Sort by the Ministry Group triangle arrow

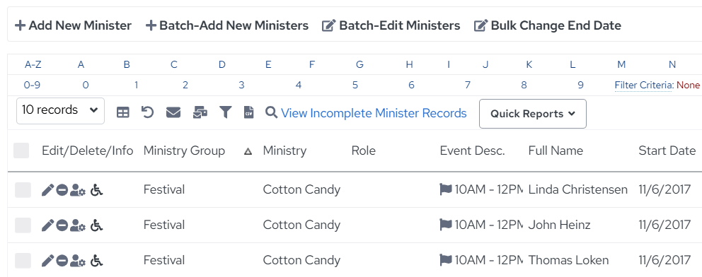[248, 151]
